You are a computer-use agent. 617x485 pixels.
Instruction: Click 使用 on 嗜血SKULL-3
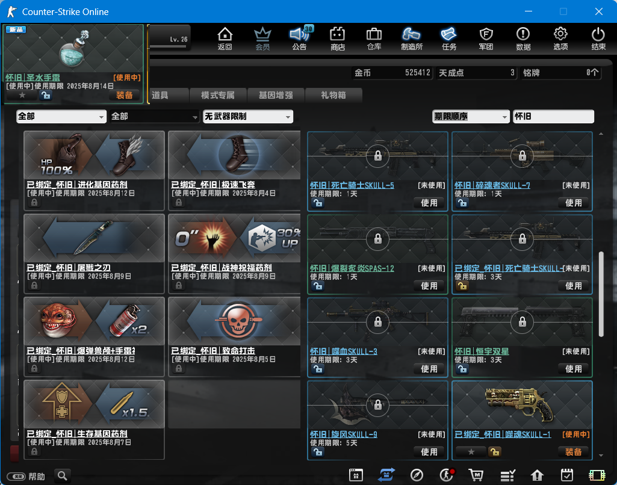click(x=429, y=369)
